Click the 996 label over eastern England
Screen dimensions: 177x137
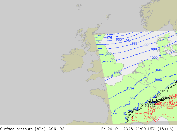pyautogui.click(x=114, y=61)
